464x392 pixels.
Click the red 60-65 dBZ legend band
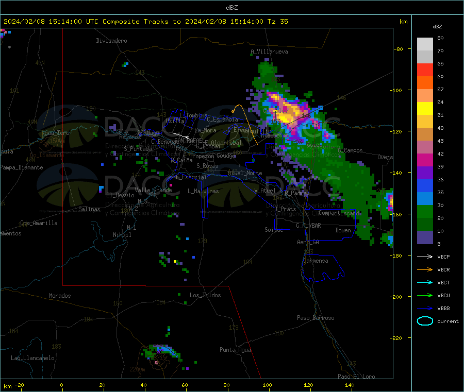pos(425,70)
